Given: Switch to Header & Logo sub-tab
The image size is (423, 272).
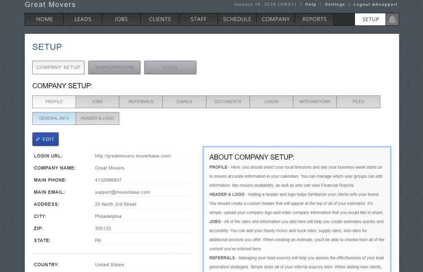Looking at the screenshot, I should click(x=97, y=118).
